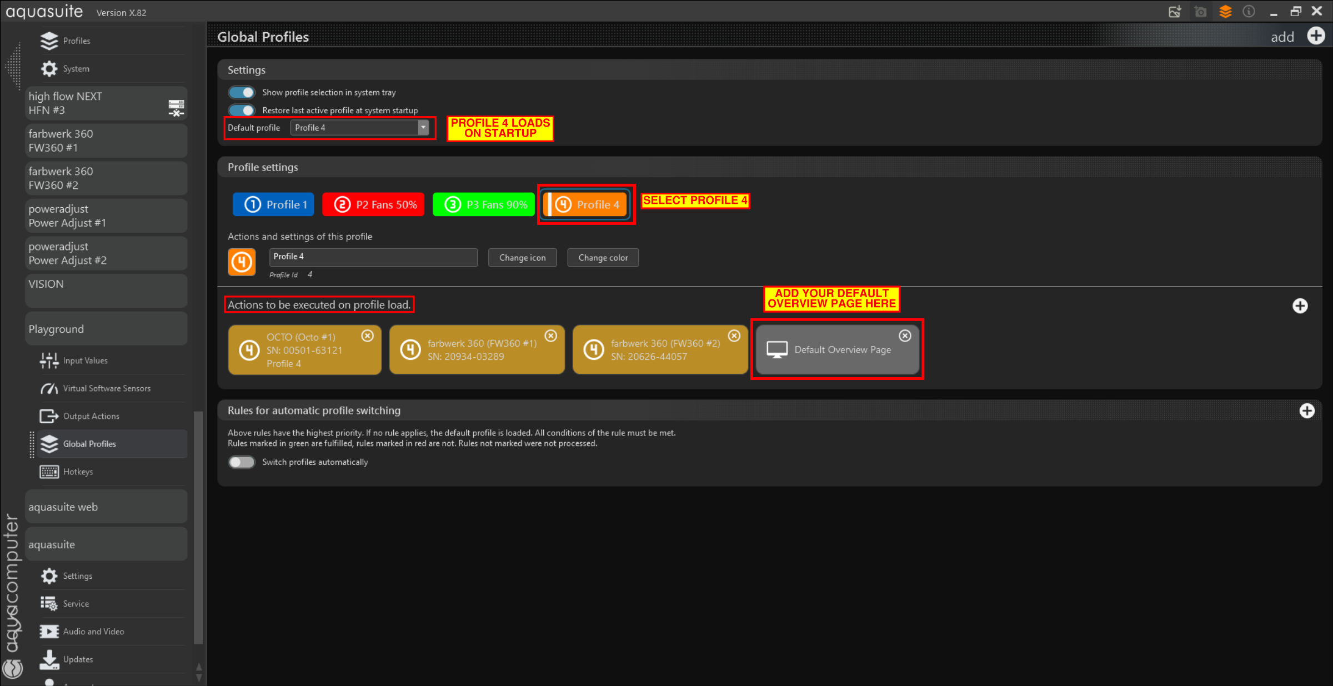This screenshot has height=686, width=1333.
Task: Add a new profile load action
Action: [x=1300, y=306]
